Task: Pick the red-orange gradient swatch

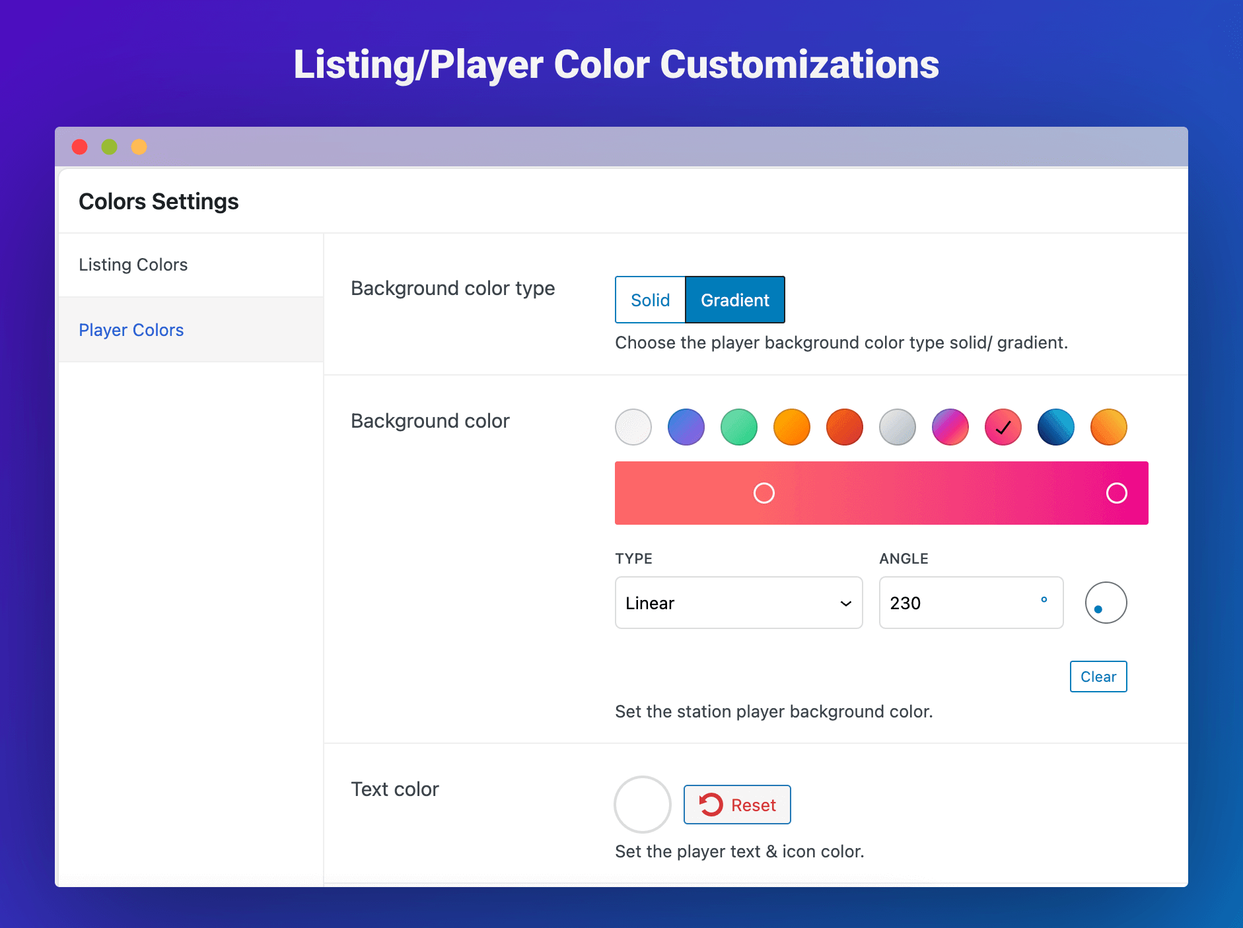Action: click(845, 427)
